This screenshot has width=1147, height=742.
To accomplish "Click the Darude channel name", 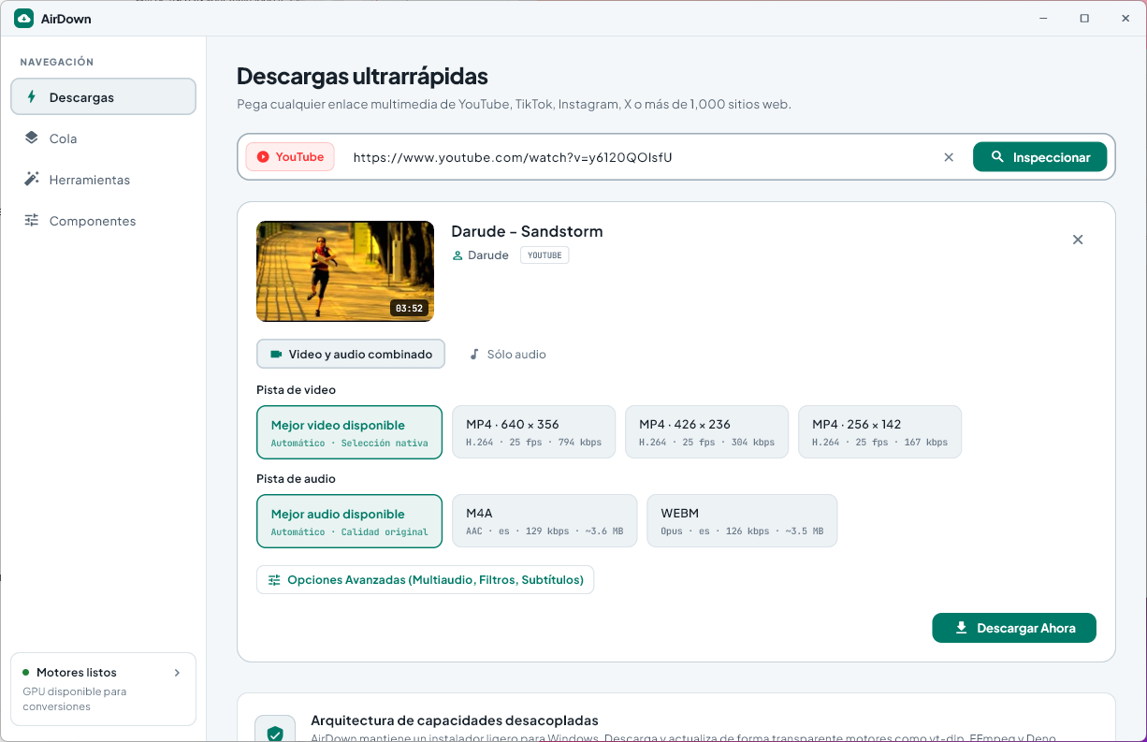I will (488, 255).
